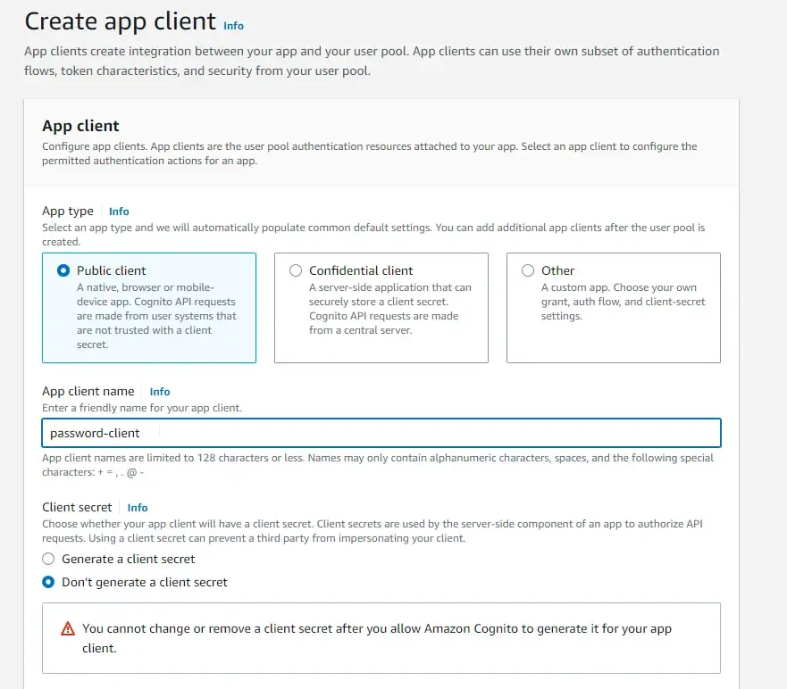The height and width of the screenshot is (689, 787).
Task: Select Don't generate a client secret
Action: [x=49, y=582]
